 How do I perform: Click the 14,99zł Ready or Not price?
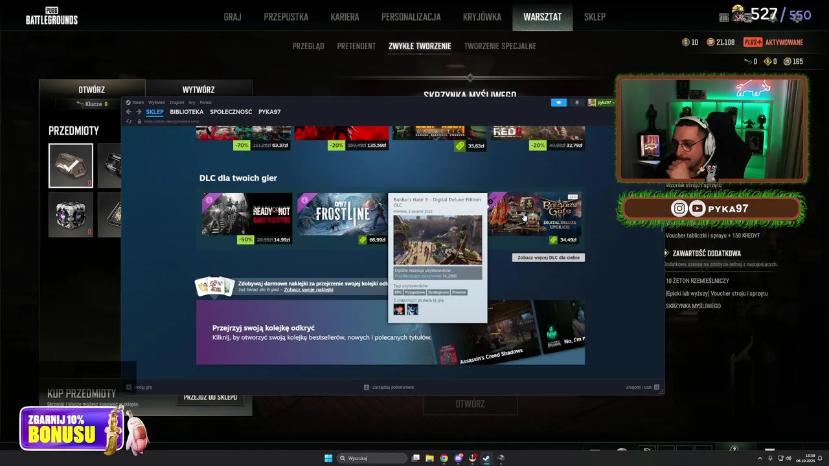282,239
